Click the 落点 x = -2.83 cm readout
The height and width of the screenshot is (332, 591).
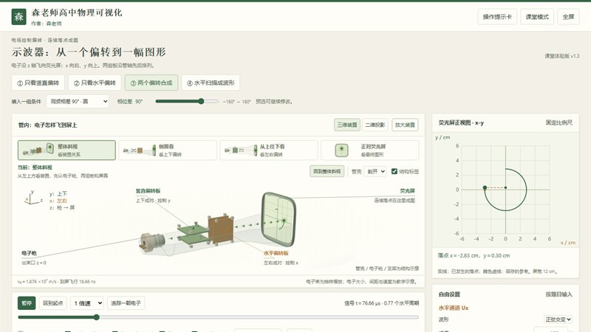click(474, 255)
